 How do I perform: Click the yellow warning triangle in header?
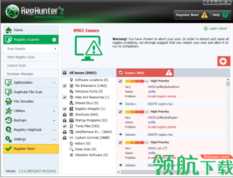point(204,15)
